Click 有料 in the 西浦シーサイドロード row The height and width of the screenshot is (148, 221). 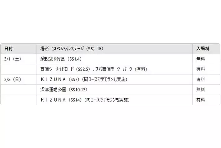tap(200, 69)
